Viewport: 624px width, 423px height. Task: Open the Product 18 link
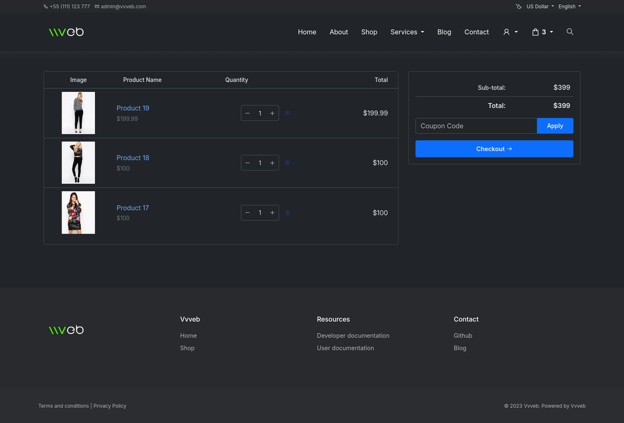(132, 158)
